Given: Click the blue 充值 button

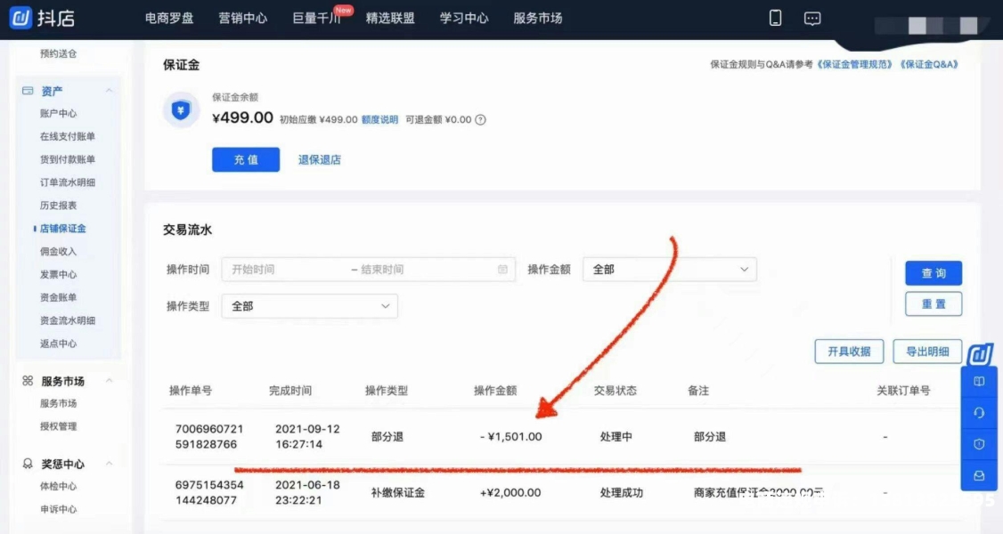Looking at the screenshot, I should point(246,159).
